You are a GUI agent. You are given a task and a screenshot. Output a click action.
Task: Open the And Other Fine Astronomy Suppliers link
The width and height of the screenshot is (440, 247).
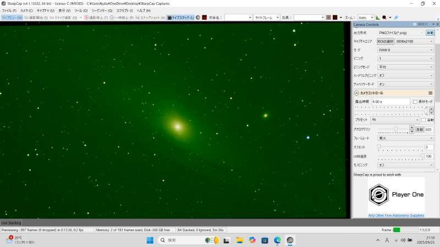coord(396,216)
